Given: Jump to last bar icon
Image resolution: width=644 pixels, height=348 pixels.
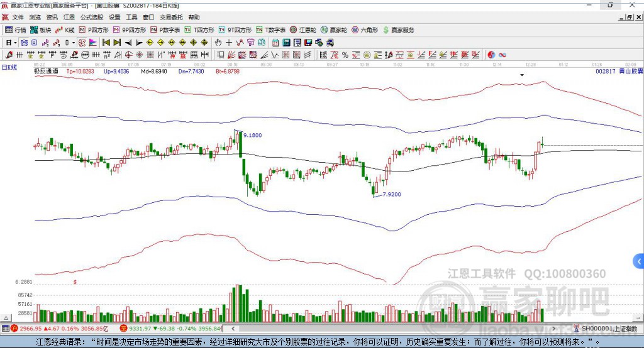Looking at the screenshot, I should pyautogui.click(x=117, y=43).
